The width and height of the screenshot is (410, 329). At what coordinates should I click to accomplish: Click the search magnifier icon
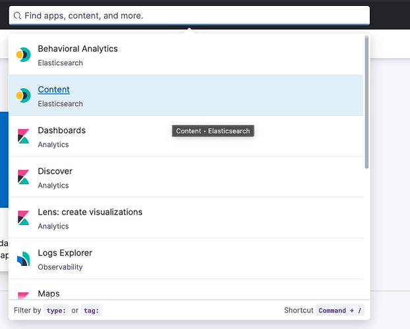[x=18, y=15]
